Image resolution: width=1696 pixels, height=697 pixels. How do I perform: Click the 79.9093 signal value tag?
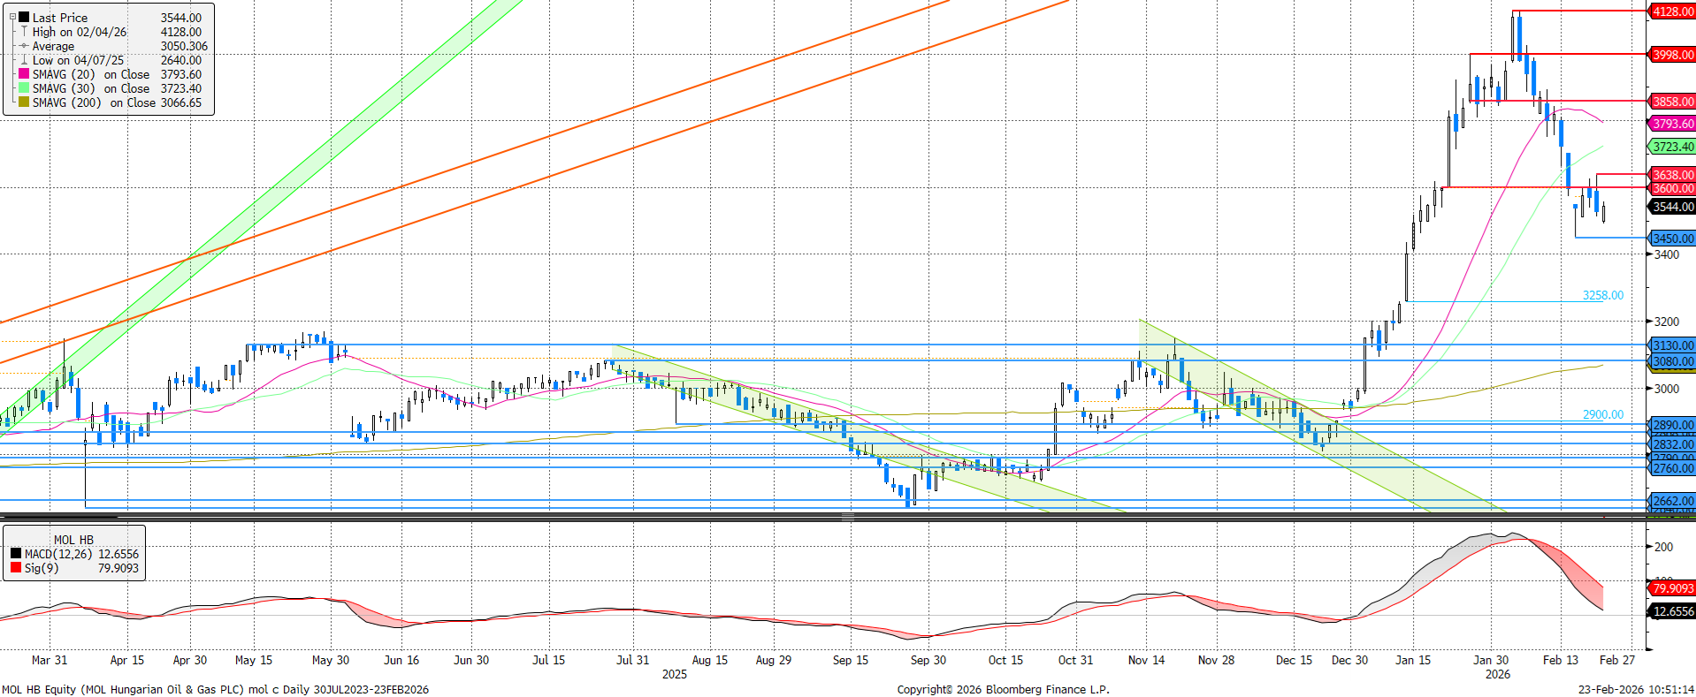[1672, 588]
